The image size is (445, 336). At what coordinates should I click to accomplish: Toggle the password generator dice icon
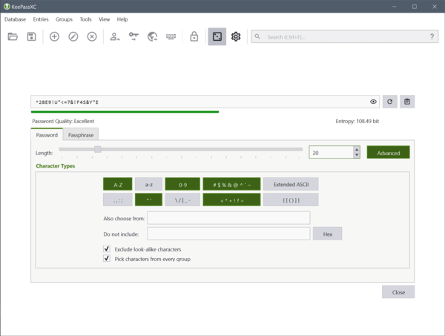217,36
